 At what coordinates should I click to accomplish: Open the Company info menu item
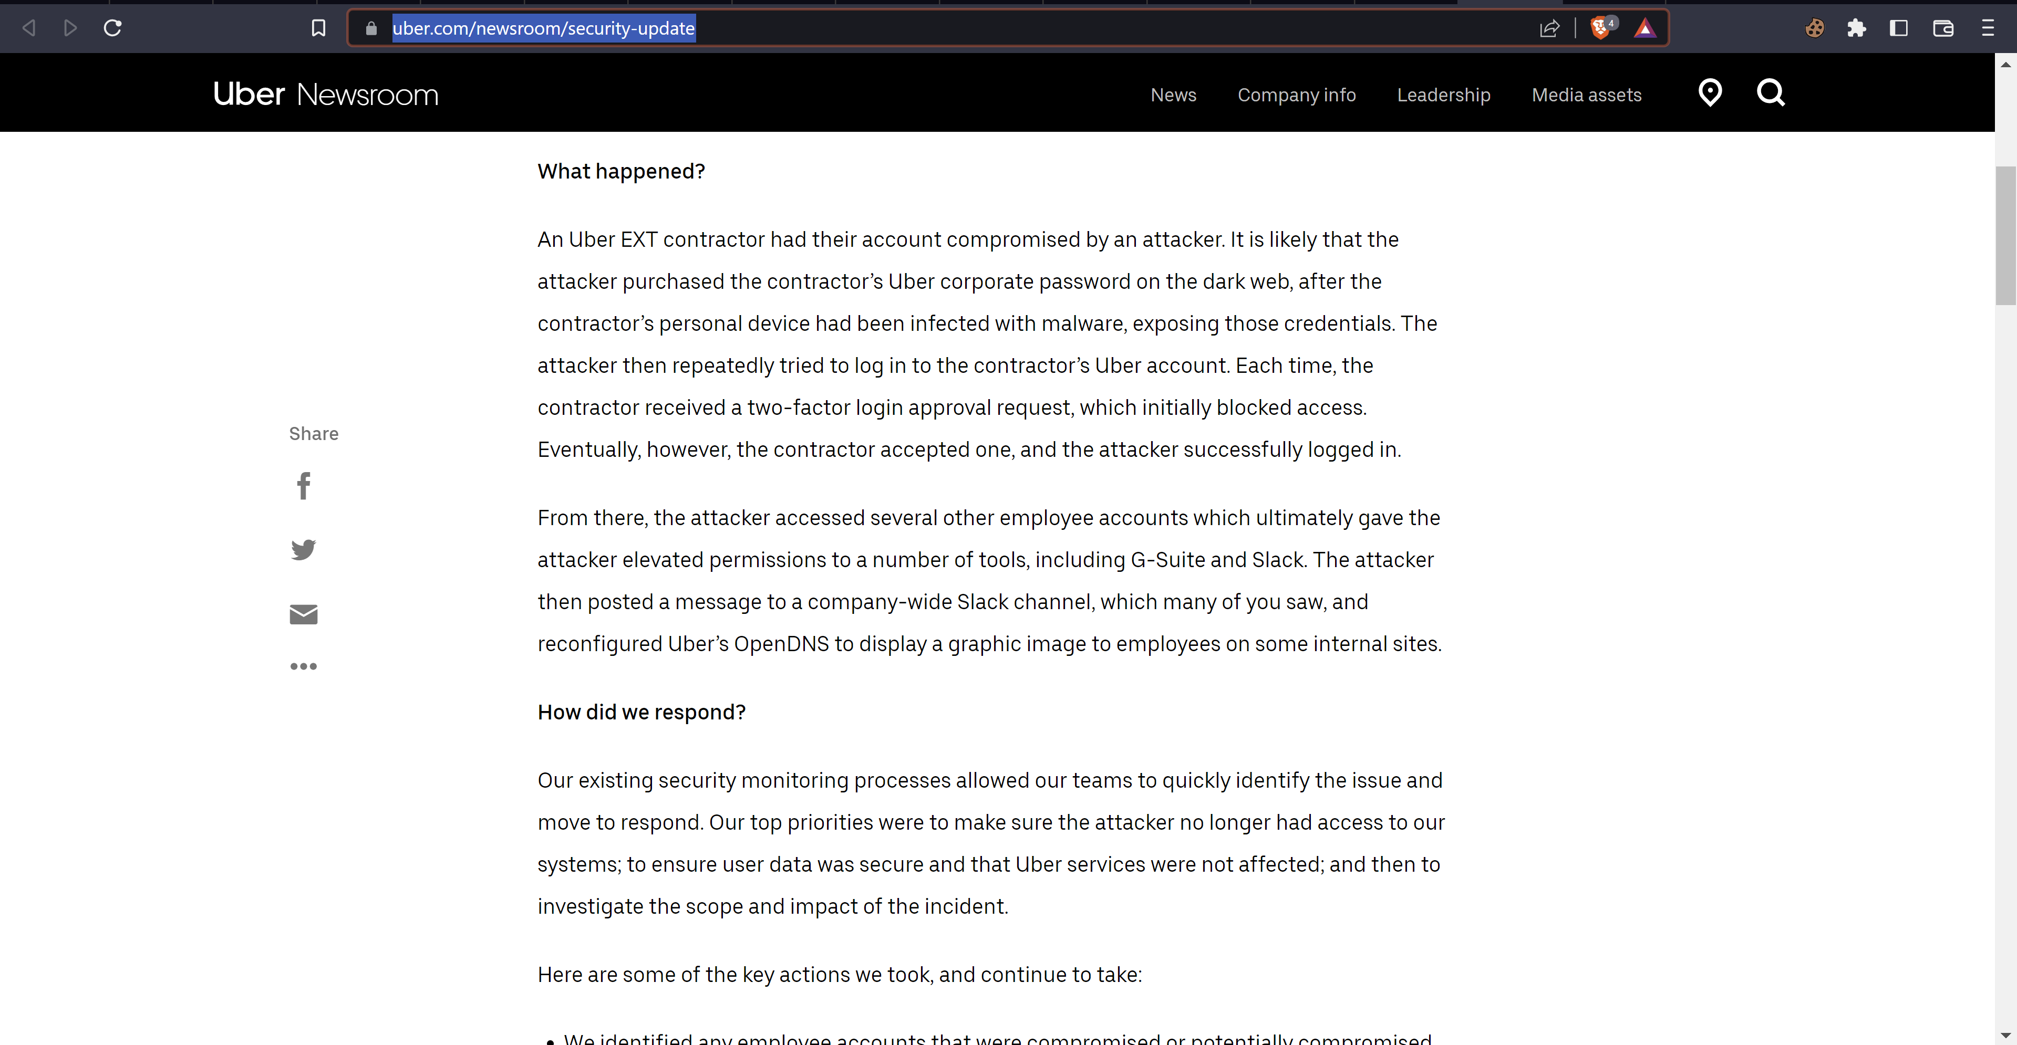tap(1296, 95)
